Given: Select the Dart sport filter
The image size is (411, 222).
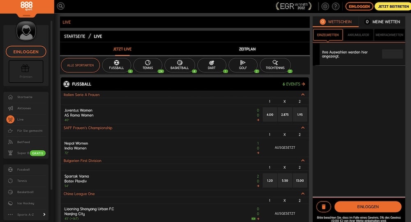Looking at the screenshot, I should [212, 65].
